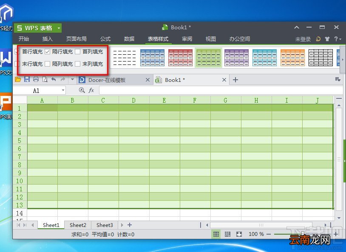The image size is (346, 252).
Task: Switch to 页面布局 tab
Action: [77, 39]
